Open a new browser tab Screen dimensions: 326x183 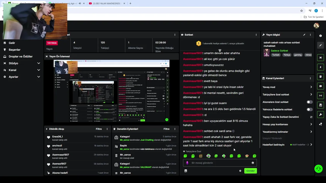tap(130, 3)
